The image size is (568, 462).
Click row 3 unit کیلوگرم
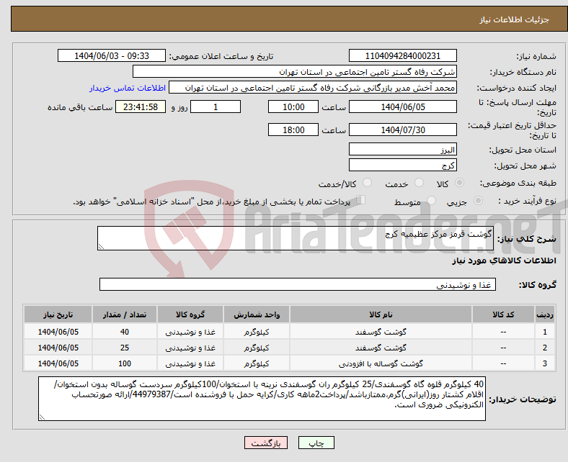click(257, 363)
